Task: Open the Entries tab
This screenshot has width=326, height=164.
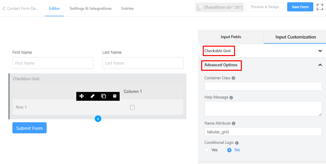Action: pos(127,8)
